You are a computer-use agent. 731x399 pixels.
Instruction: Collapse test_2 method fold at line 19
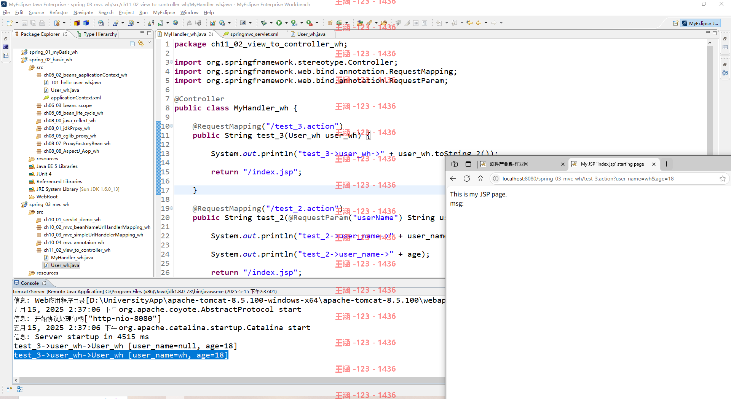(171, 208)
